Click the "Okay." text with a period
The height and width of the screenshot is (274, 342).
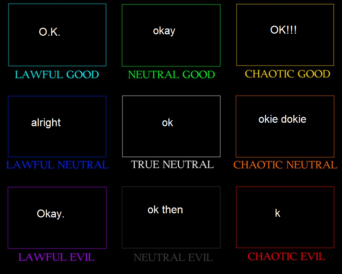pos(51,214)
